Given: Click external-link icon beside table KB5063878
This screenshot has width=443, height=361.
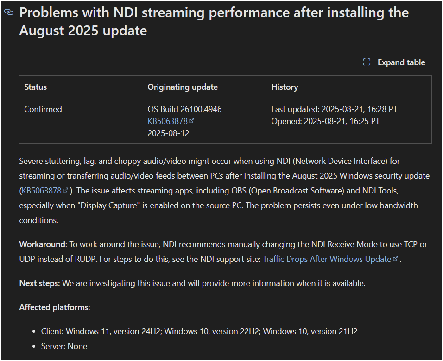Looking at the screenshot, I should [x=191, y=121].
